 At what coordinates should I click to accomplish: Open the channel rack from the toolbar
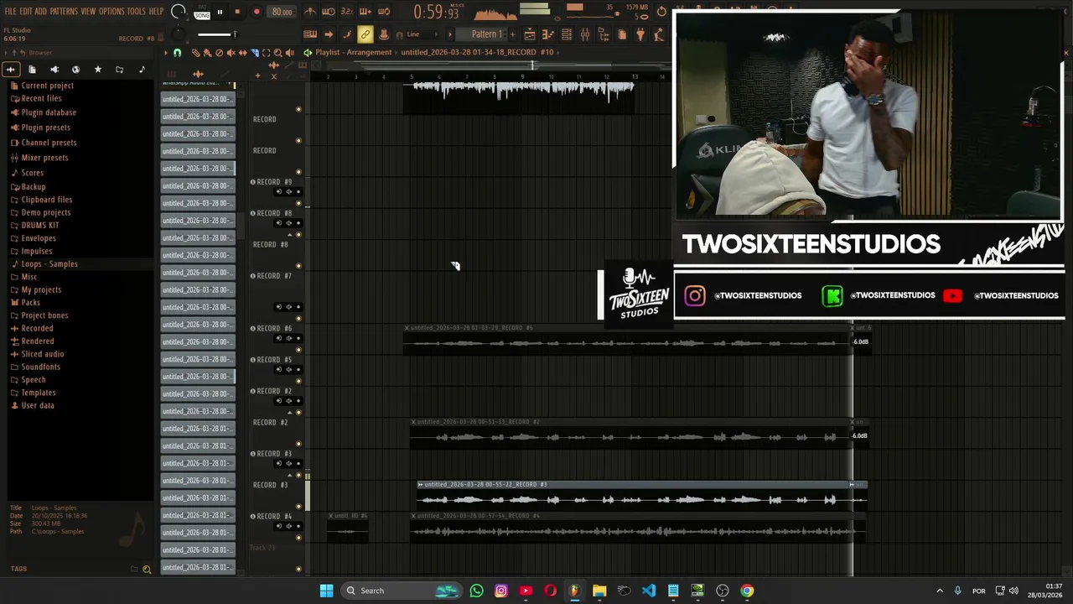click(x=567, y=34)
